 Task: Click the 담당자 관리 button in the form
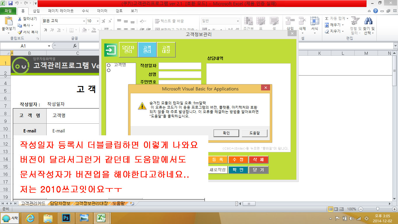(x=128, y=49)
